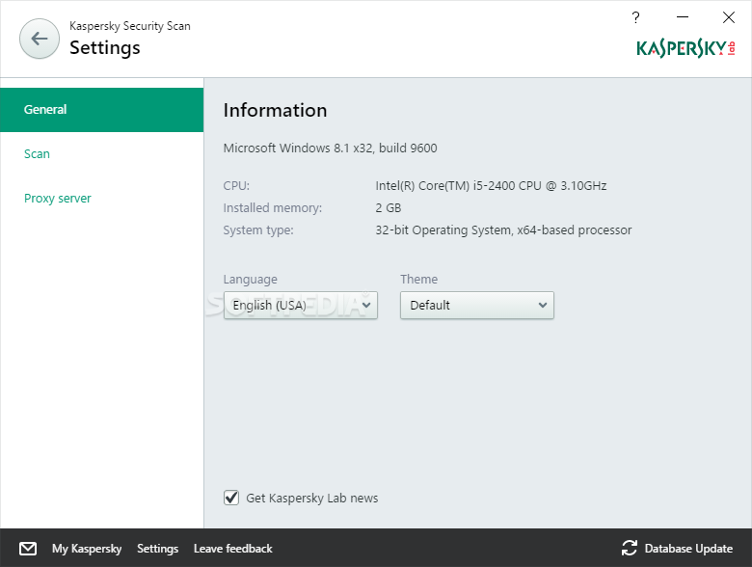Open help via the question mark icon
Screen dimensions: 752x567
(635, 17)
